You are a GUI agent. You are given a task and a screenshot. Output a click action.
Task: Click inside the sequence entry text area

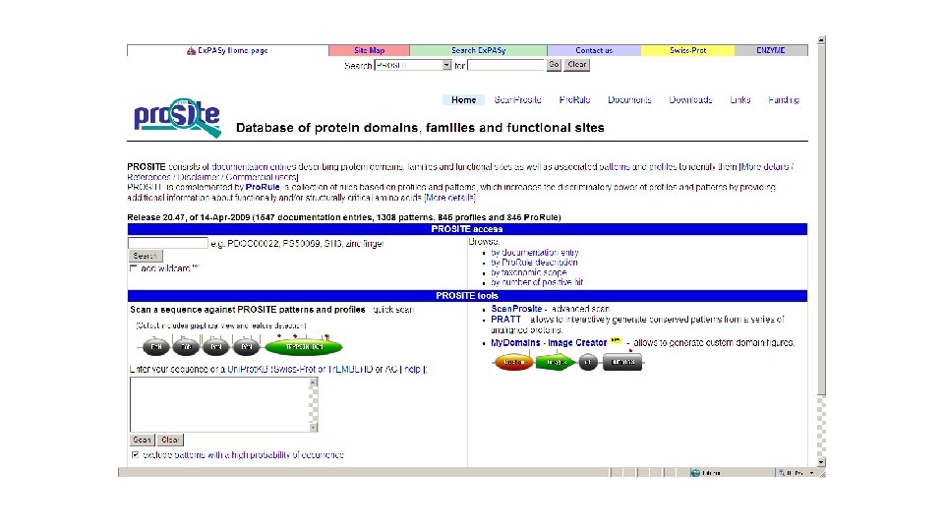coord(219,404)
